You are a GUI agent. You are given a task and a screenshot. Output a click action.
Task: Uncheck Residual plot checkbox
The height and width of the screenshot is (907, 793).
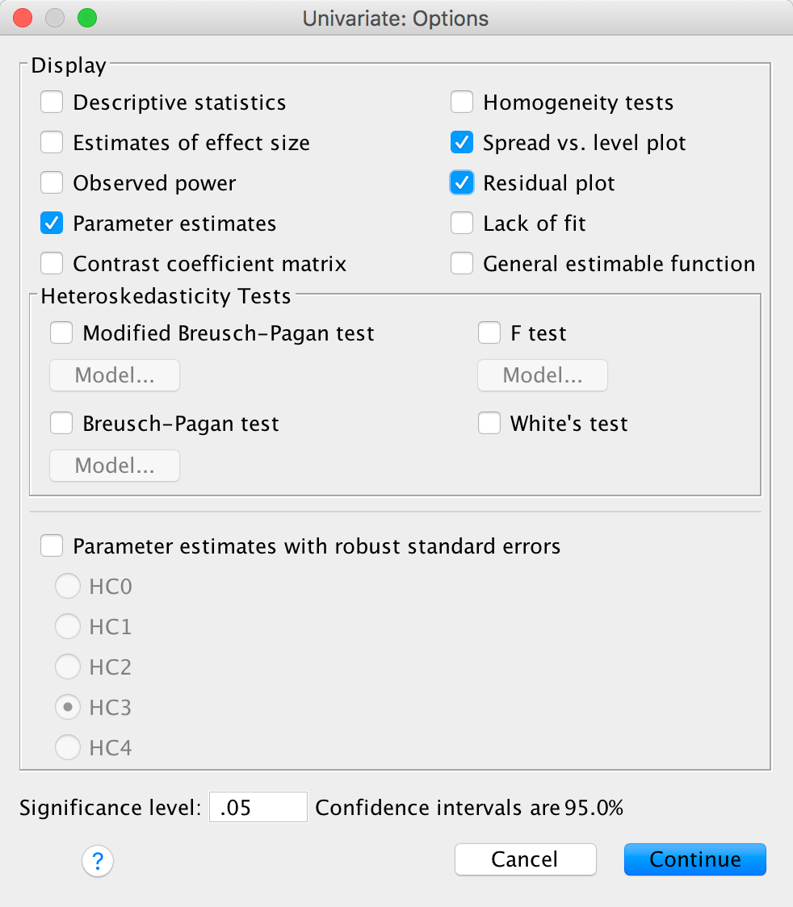point(462,183)
